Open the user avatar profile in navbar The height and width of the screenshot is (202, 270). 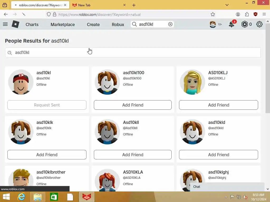[x=213, y=24]
